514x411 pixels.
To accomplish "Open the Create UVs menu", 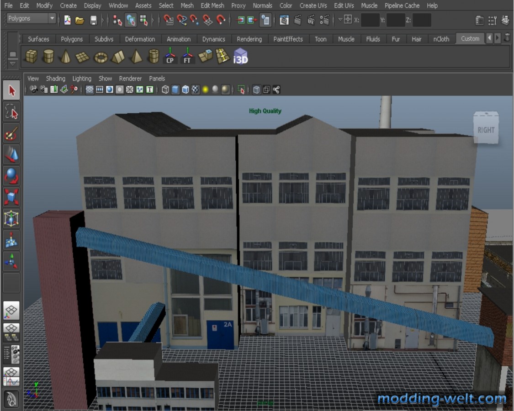I will (313, 5).
